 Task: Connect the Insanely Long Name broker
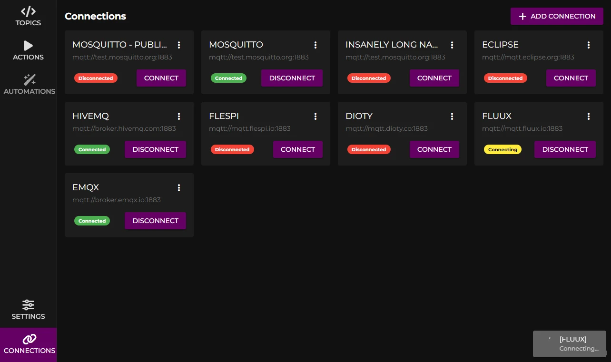pos(434,78)
